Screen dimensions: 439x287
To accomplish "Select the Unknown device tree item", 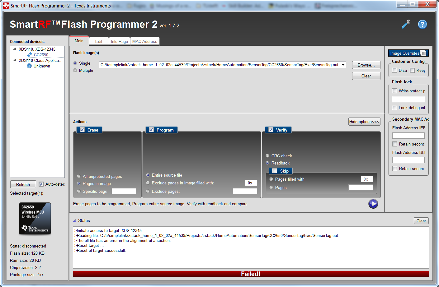I will [42, 66].
